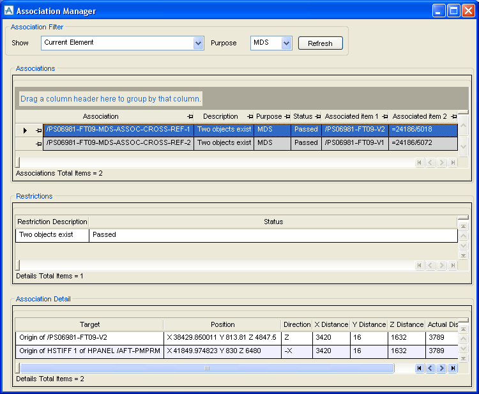Image resolution: width=479 pixels, height=394 pixels.
Task: Pin the CROSS-REF-1 association row
Action: click(38, 130)
